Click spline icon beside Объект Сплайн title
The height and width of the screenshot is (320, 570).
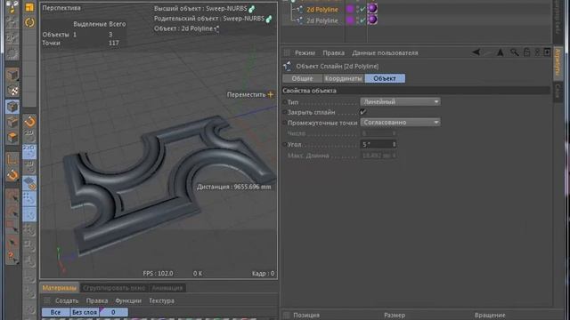point(288,66)
